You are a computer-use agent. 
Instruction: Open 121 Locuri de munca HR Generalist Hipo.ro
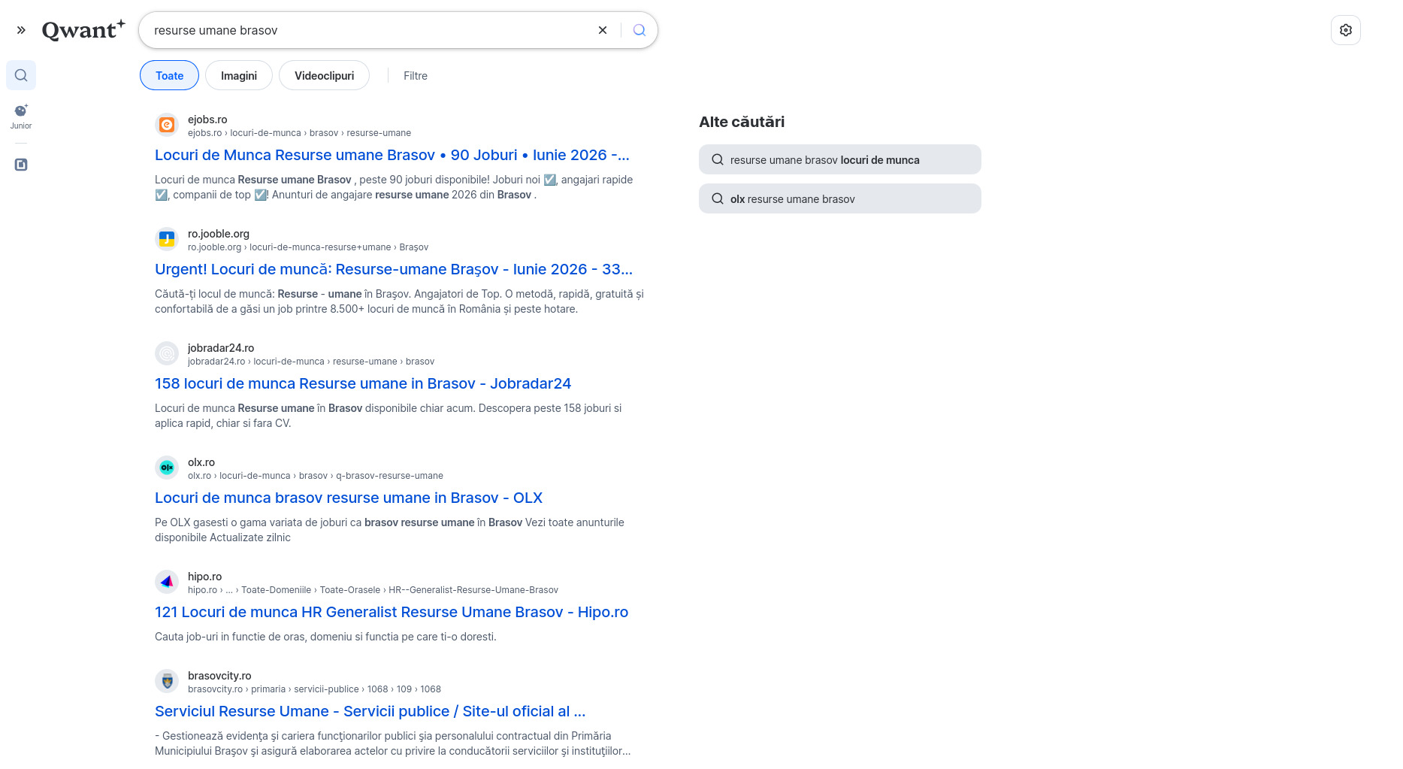click(x=392, y=612)
